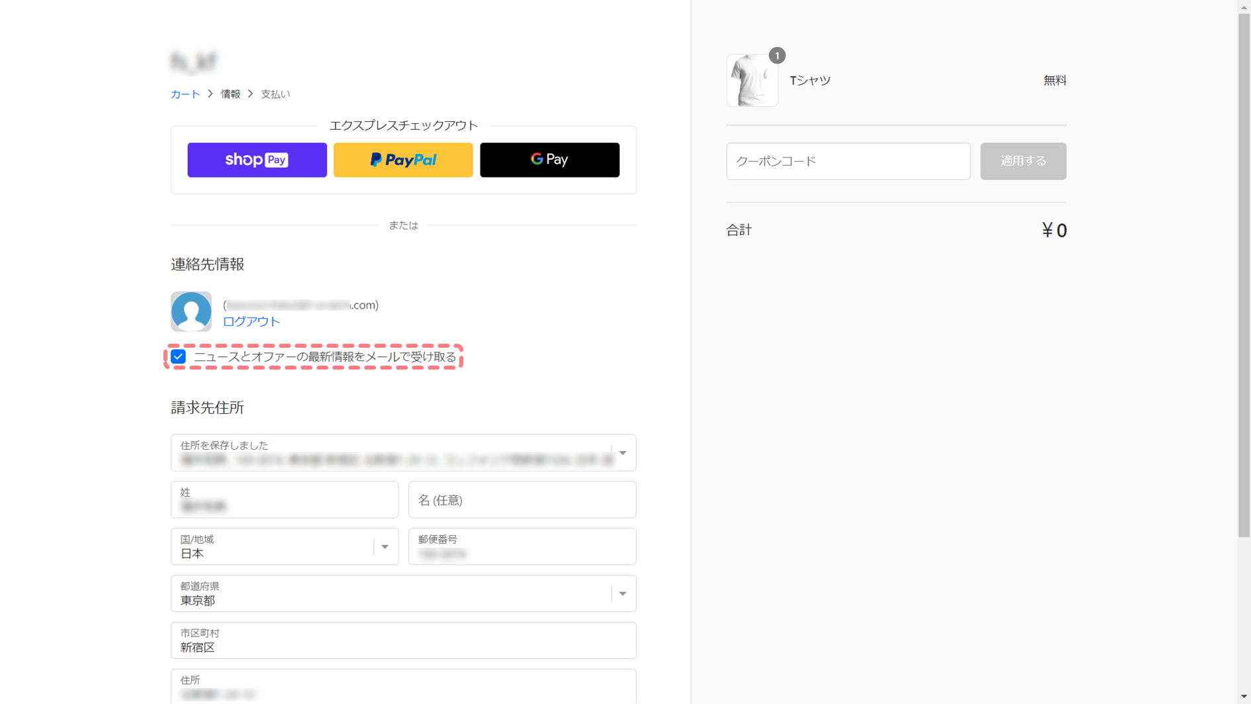Click the chevron after カート breadcrumb
Screen dimensions: 1251x704
[210, 94]
